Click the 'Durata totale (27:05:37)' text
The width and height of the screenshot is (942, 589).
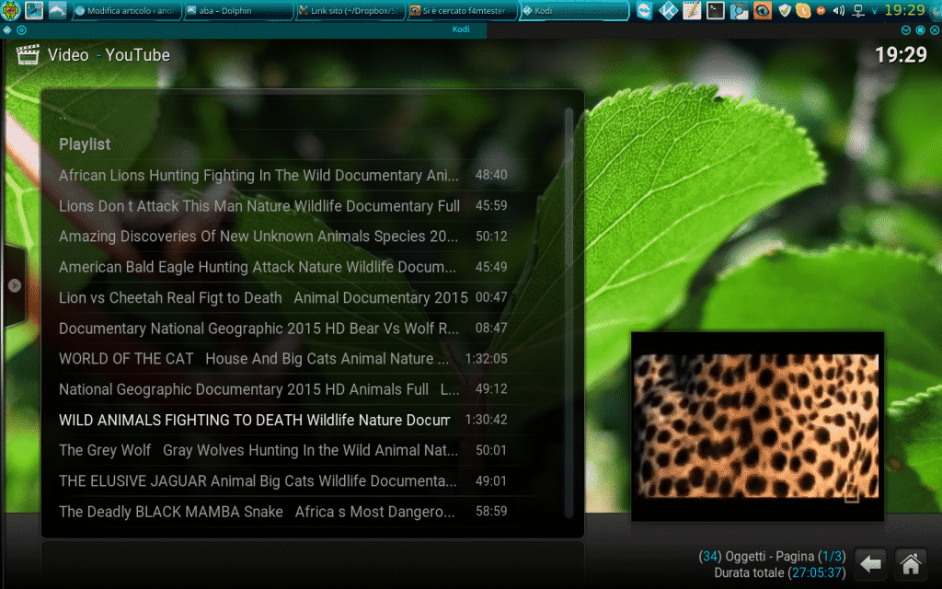click(780, 572)
